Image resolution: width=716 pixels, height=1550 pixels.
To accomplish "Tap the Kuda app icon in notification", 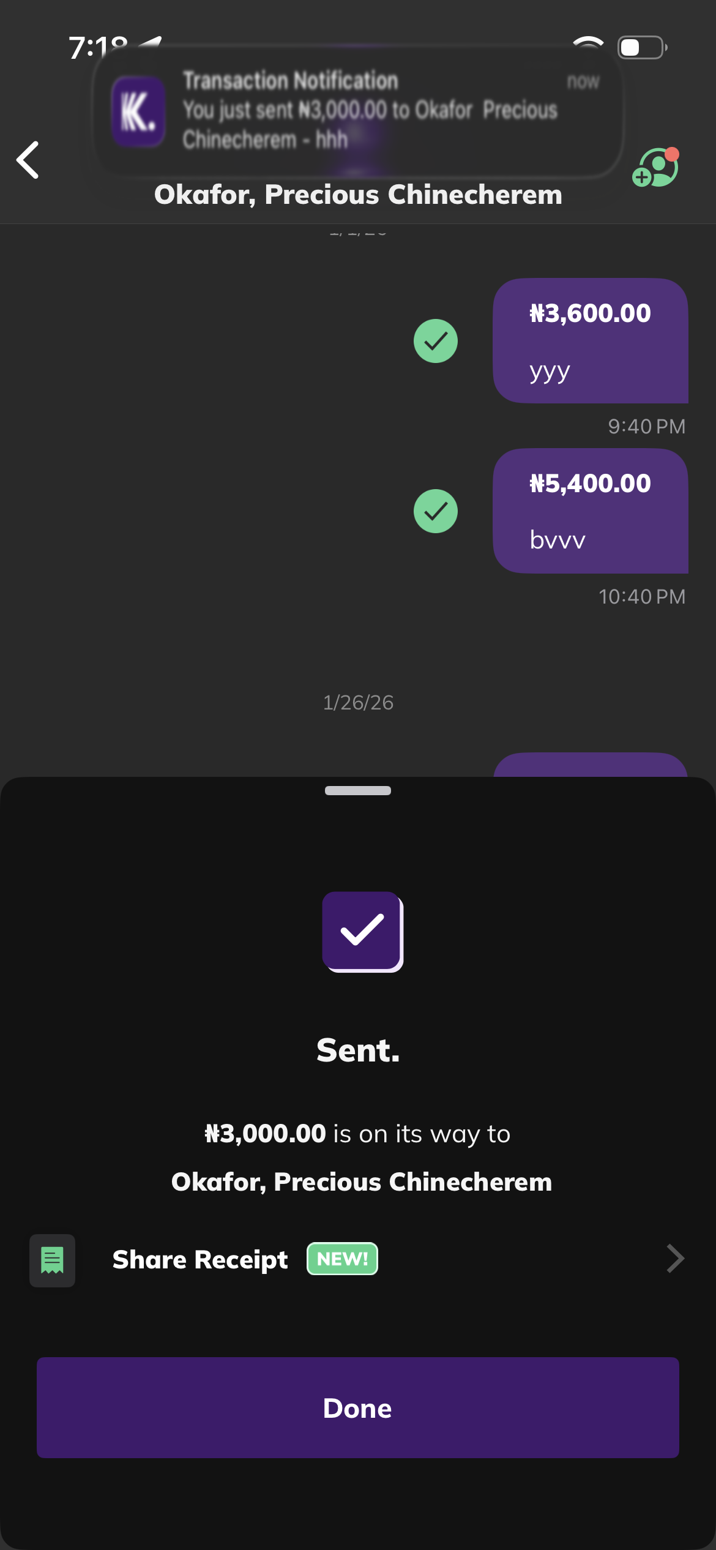I will click(x=138, y=112).
